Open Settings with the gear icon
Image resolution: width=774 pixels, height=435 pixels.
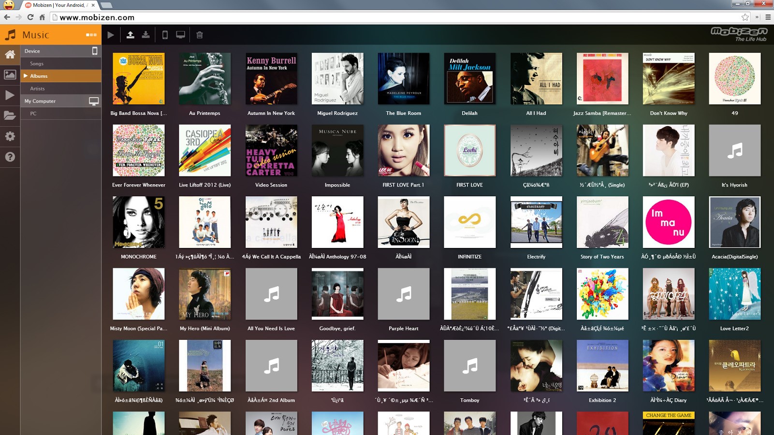tap(10, 136)
